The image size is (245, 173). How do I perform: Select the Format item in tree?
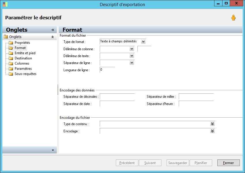(20, 48)
